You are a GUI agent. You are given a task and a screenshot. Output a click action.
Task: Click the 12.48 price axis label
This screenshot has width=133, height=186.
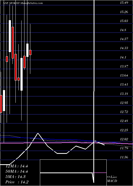[x=124, y=121]
